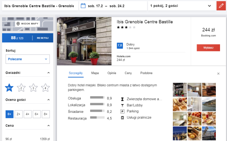
Task: Collapse the Cena filter section
Action: pyautogui.click(x=48, y=126)
